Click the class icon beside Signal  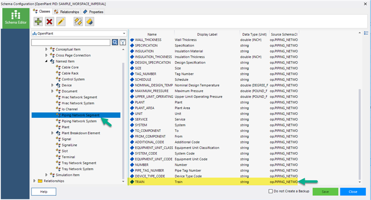coord(58,139)
